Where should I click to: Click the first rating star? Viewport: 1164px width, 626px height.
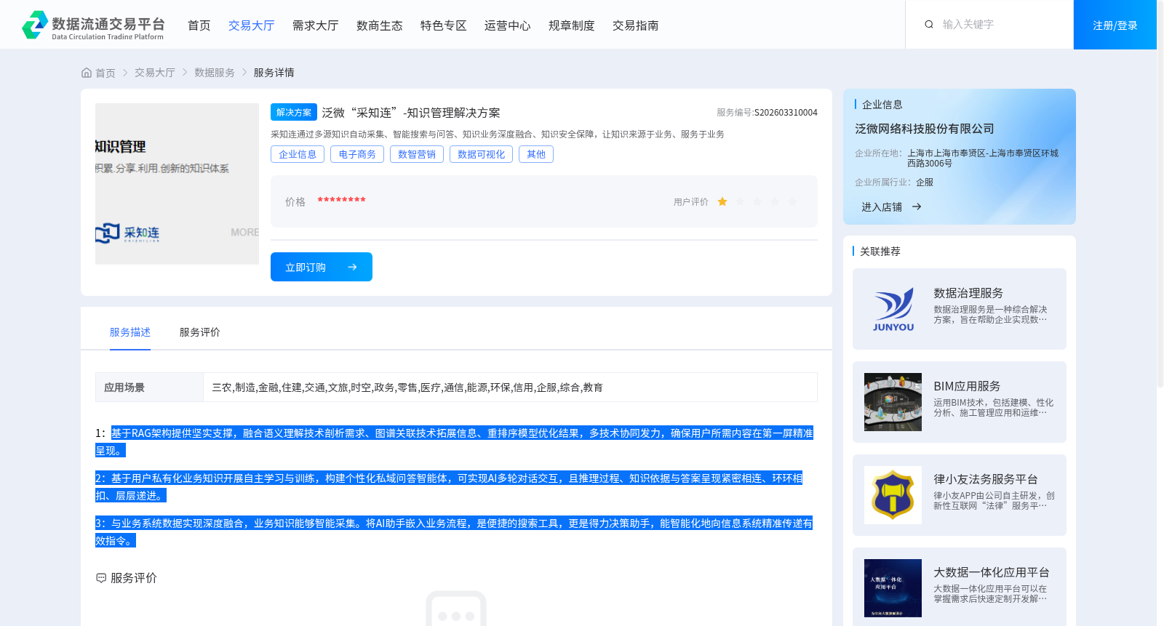722,202
